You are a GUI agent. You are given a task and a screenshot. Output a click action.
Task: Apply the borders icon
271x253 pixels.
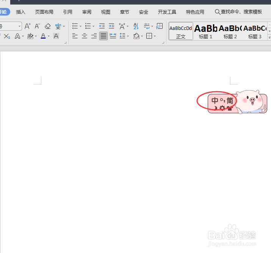[149, 36]
